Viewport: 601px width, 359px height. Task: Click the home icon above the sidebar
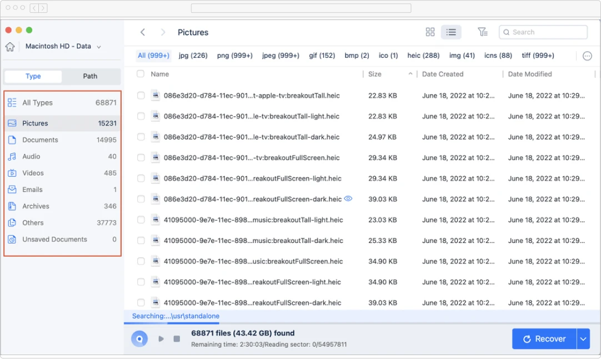coord(10,46)
